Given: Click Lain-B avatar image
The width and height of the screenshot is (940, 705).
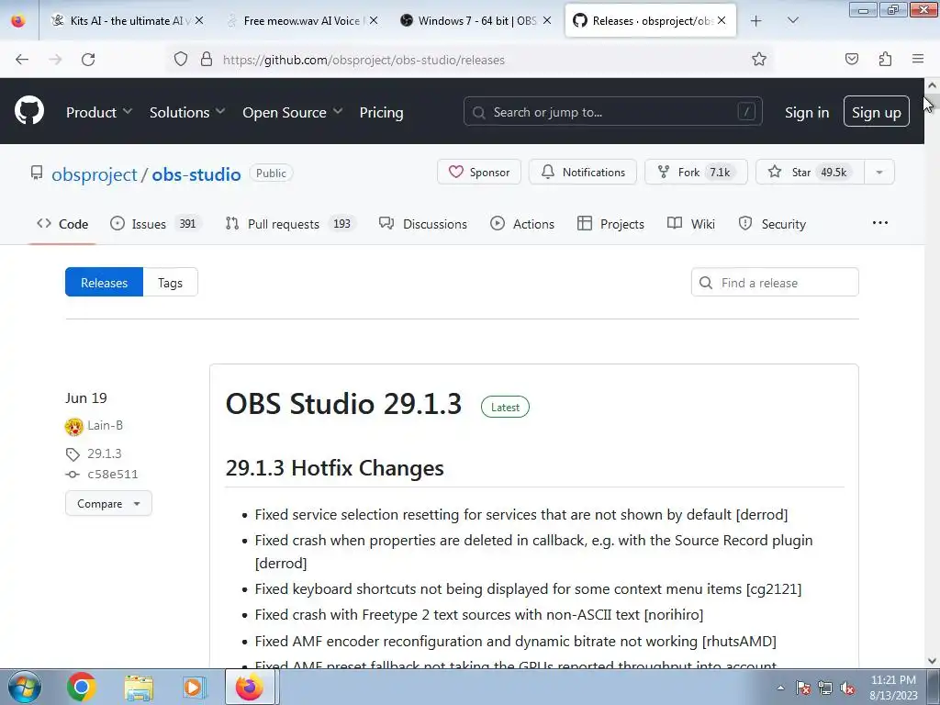Looking at the screenshot, I should tap(73, 427).
